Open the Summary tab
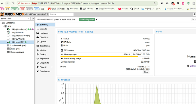This screenshot has width=196, height=104. (45, 25)
